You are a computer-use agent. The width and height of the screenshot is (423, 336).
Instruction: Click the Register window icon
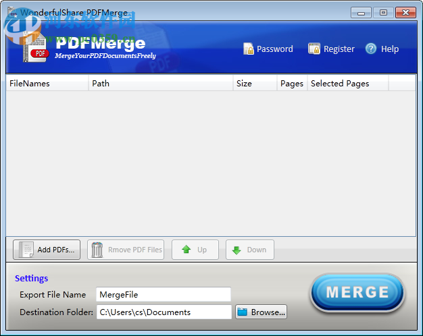(314, 49)
